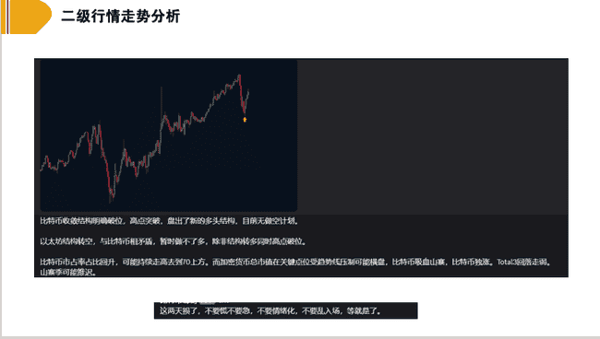This screenshot has width=600, height=339.
Task: Click the orange arrow marker on chart
Action: (x=245, y=120)
